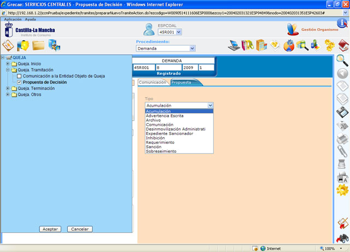Click the Aceptar button
Screen dimensions: 350x252
tap(50, 229)
